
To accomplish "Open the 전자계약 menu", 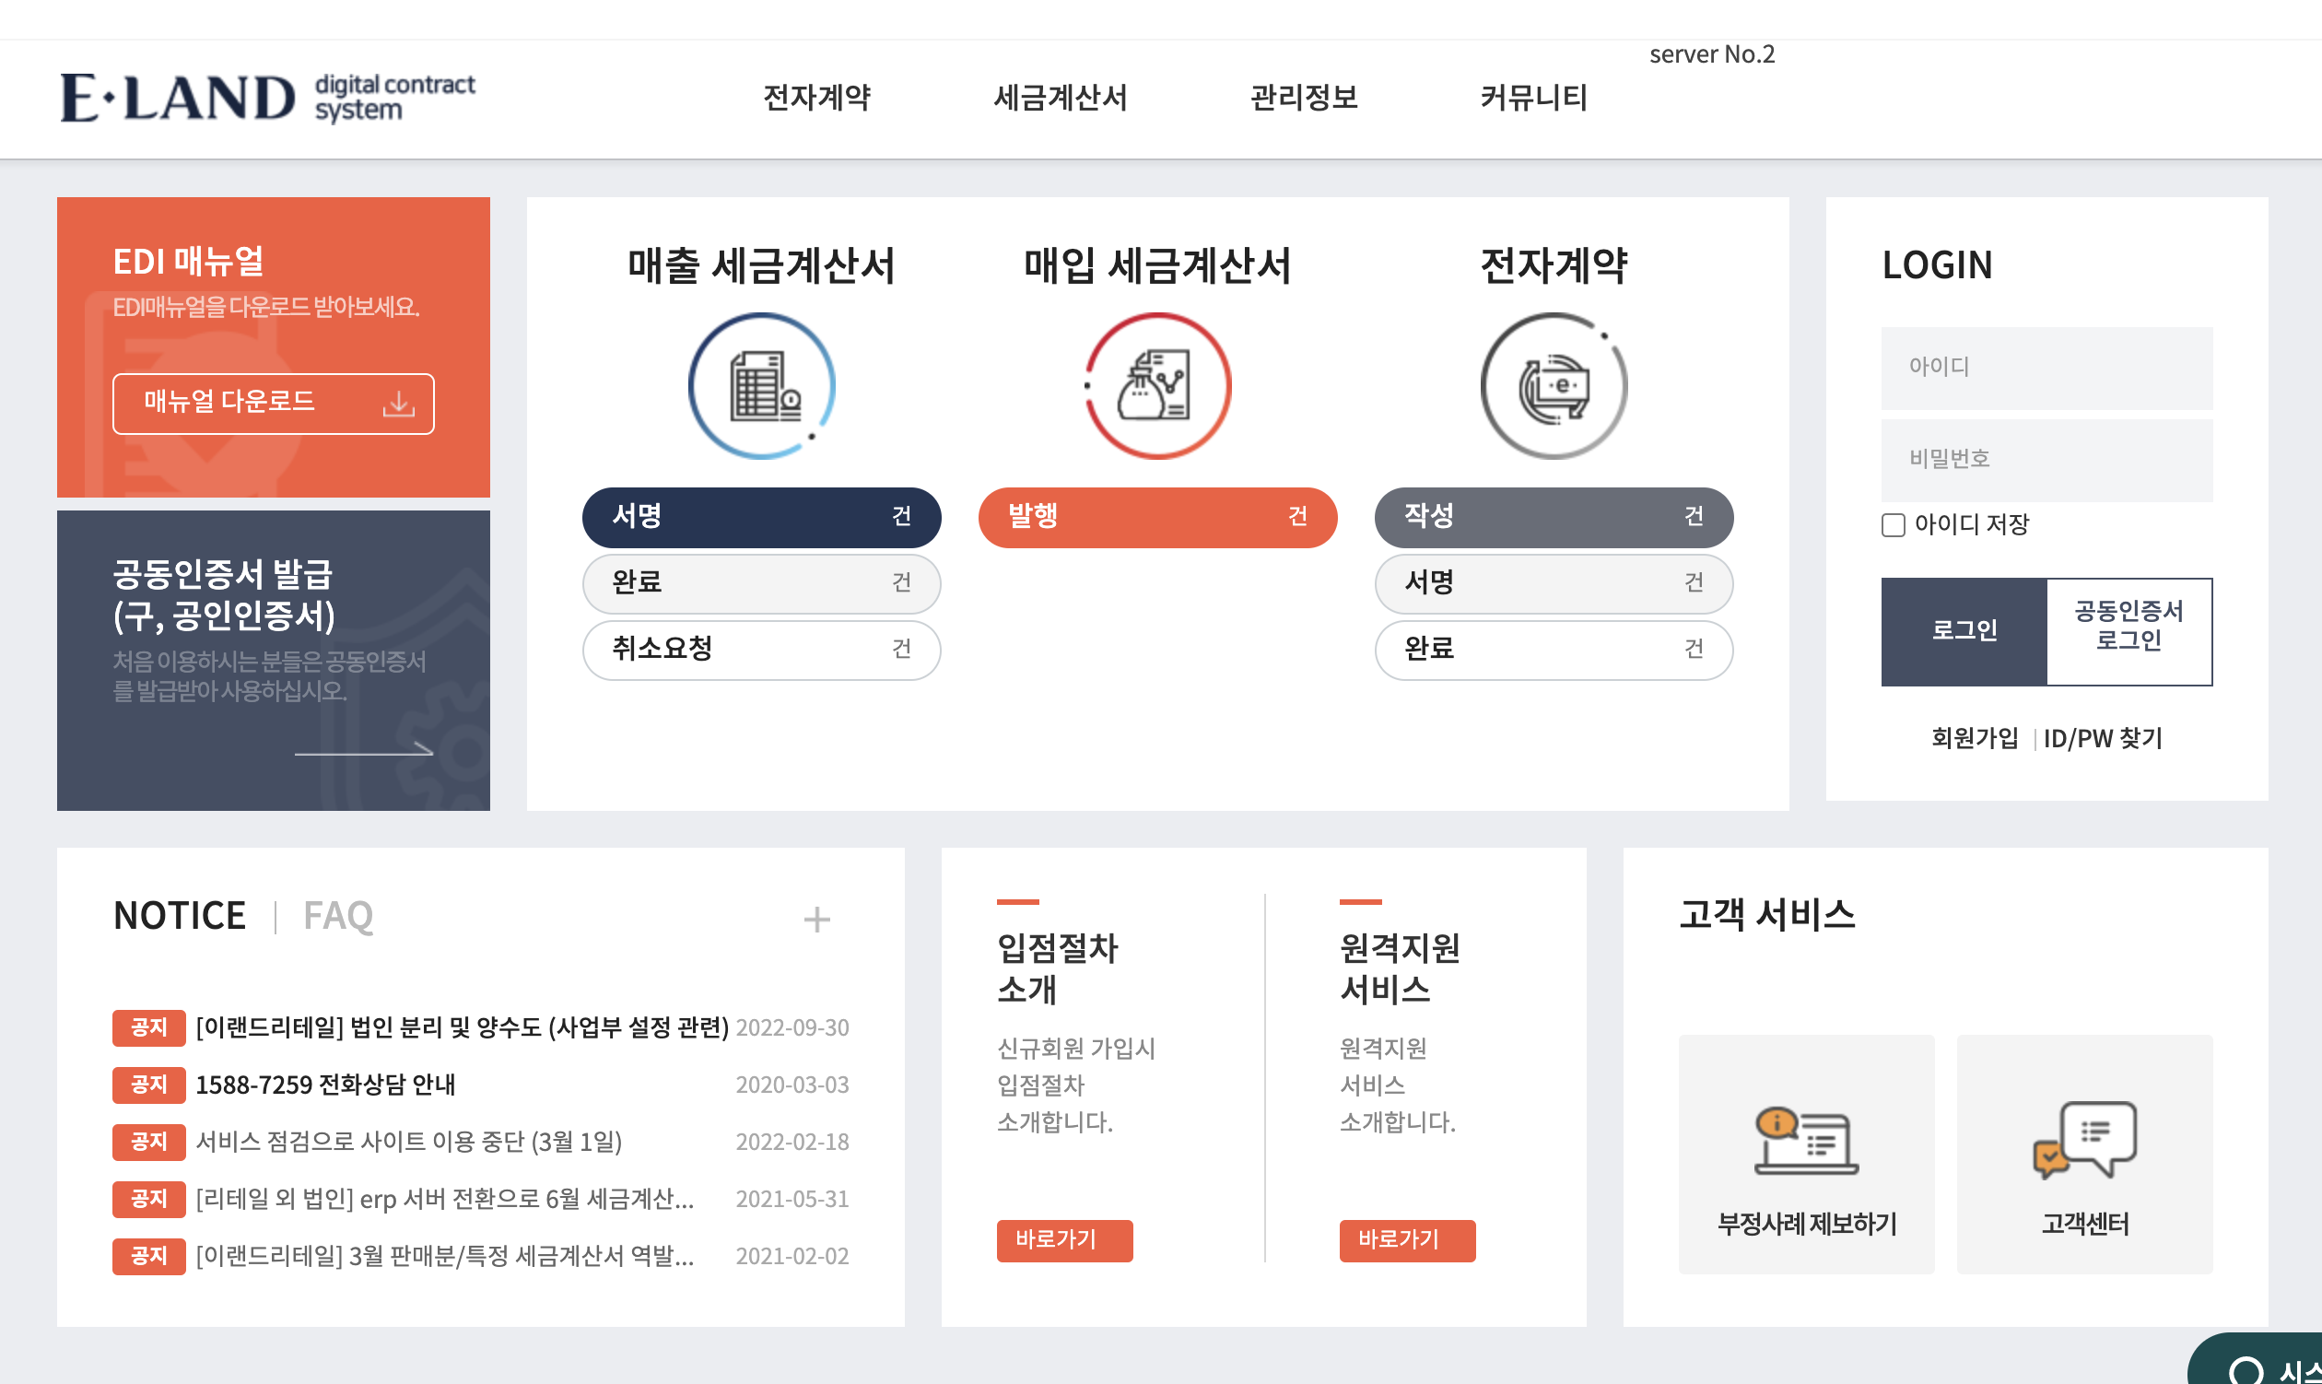I will (x=817, y=98).
